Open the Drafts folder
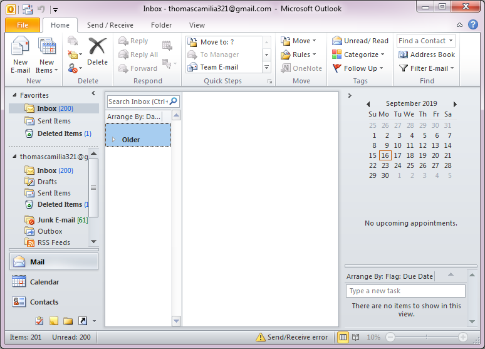 41,182
